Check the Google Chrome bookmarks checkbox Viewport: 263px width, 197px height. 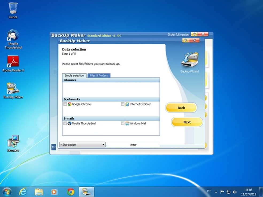click(x=65, y=104)
